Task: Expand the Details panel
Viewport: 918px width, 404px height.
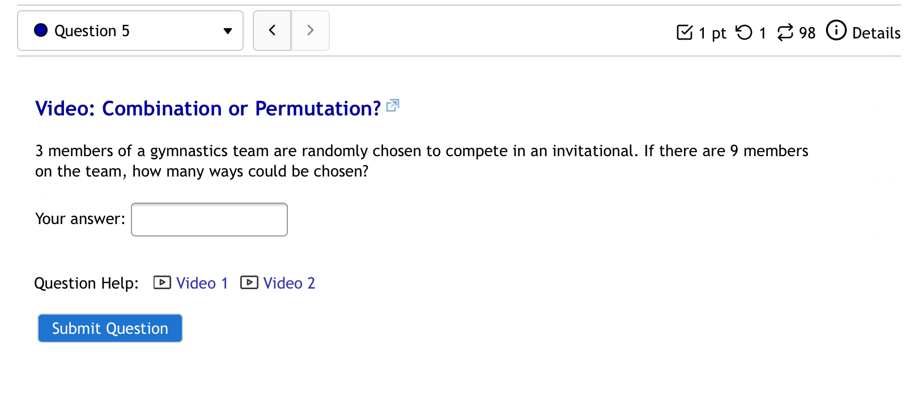Action: 877,33
